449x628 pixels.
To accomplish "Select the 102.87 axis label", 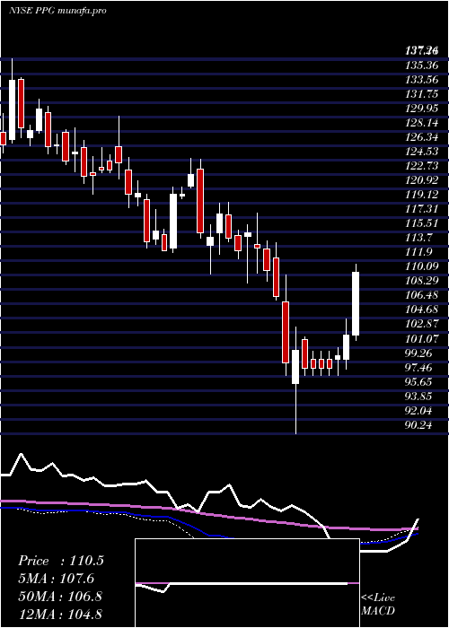I will (421, 324).
